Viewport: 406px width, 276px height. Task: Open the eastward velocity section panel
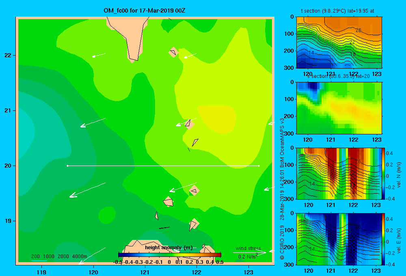[x=339, y=239]
